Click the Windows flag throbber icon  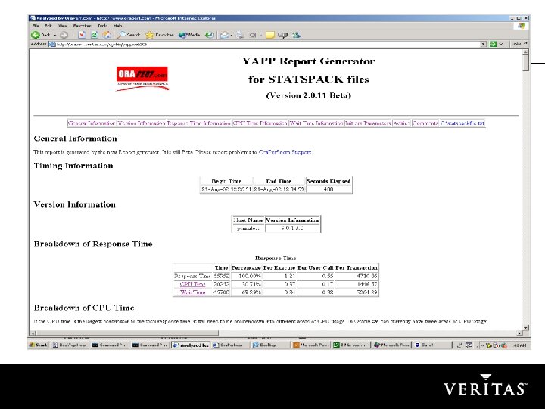pyautogui.click(x=522, y=26)
